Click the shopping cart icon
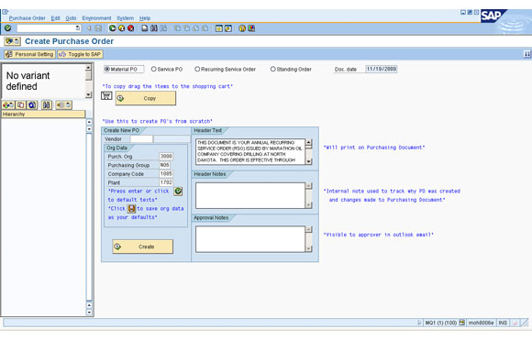 [x=106, y=95]
